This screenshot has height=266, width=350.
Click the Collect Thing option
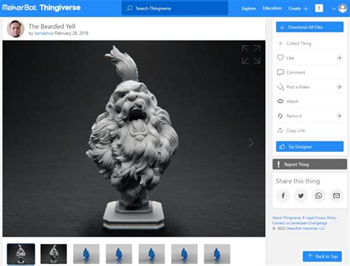[309, 43]
